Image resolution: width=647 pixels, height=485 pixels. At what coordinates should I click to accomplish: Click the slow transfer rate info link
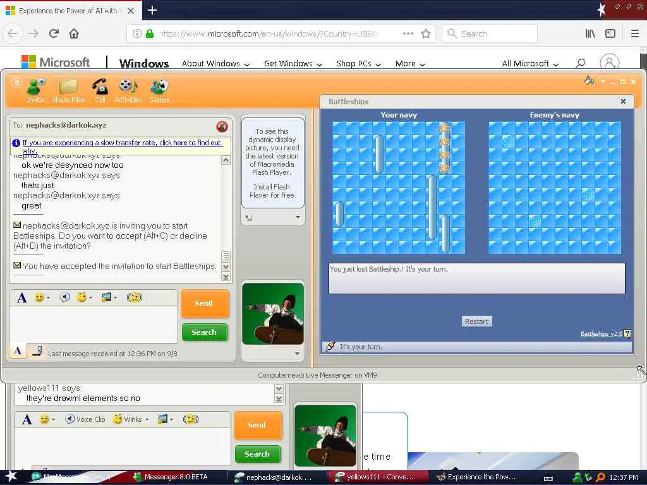(x=122, y=146)
